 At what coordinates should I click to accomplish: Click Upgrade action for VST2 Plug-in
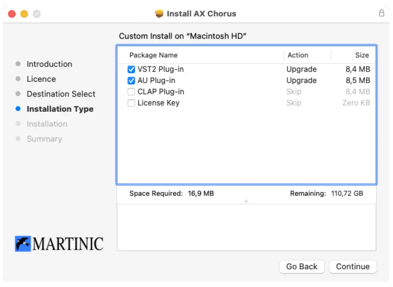(301, 69)
